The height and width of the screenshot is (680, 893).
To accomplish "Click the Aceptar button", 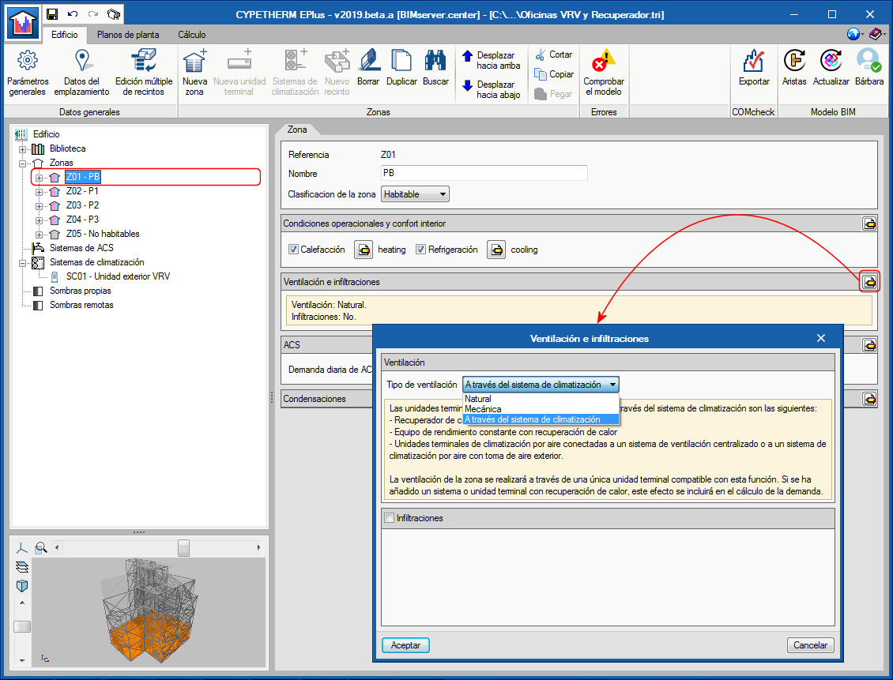I will (x=405, y=644).
